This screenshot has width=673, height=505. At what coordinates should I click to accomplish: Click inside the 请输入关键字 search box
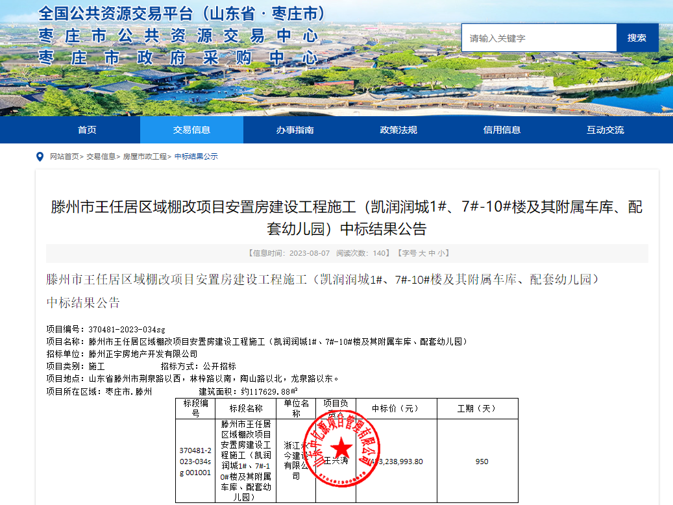pos(539,38)
